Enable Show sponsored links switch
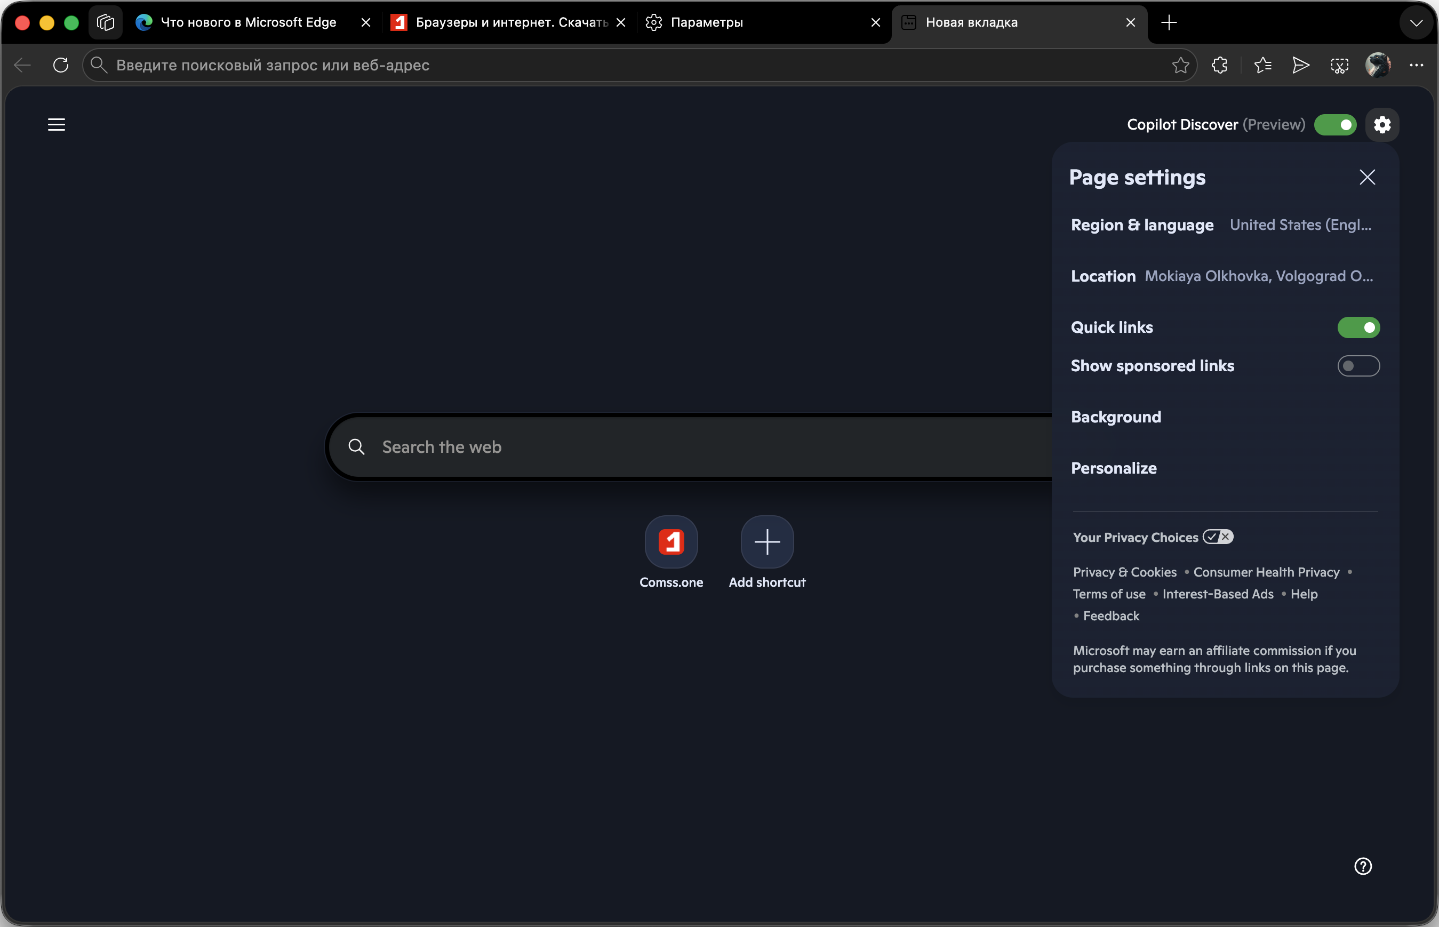1439x927 pixels. (x=1358, y=366)
